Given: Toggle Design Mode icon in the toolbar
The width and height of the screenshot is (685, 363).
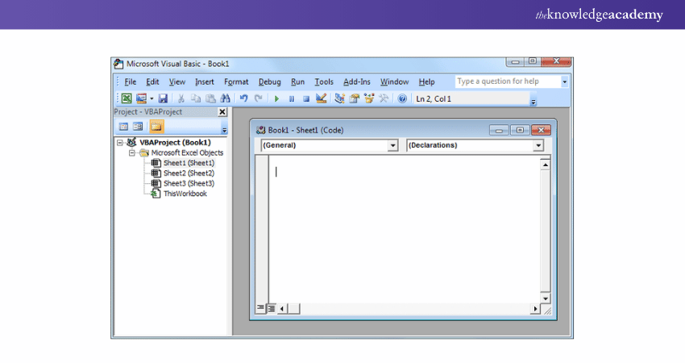Looking at the screenshot, I should tap(321, 98).
